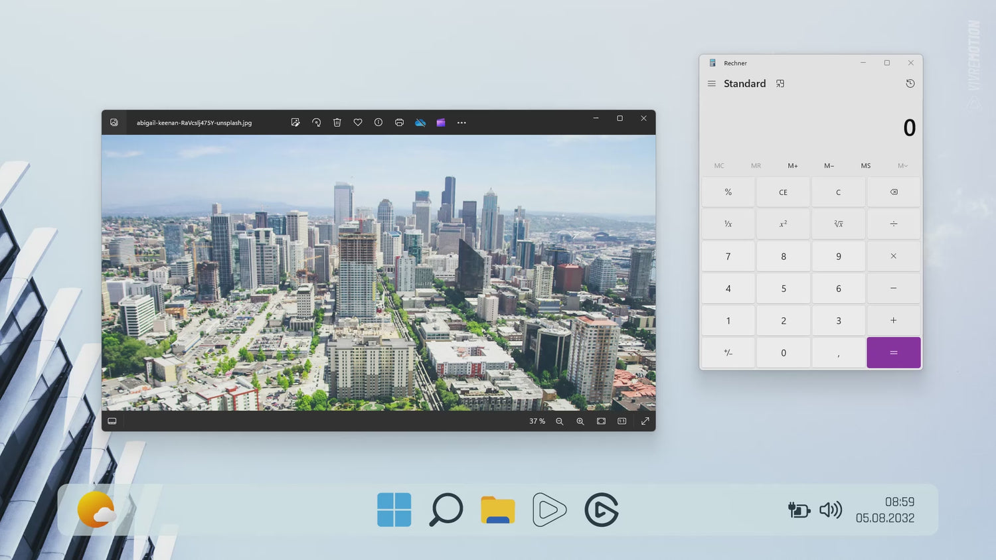996x560 pixels.
Task: Open the Clipchamp purple icon in Photos toolbar
Action: (441, 123)
